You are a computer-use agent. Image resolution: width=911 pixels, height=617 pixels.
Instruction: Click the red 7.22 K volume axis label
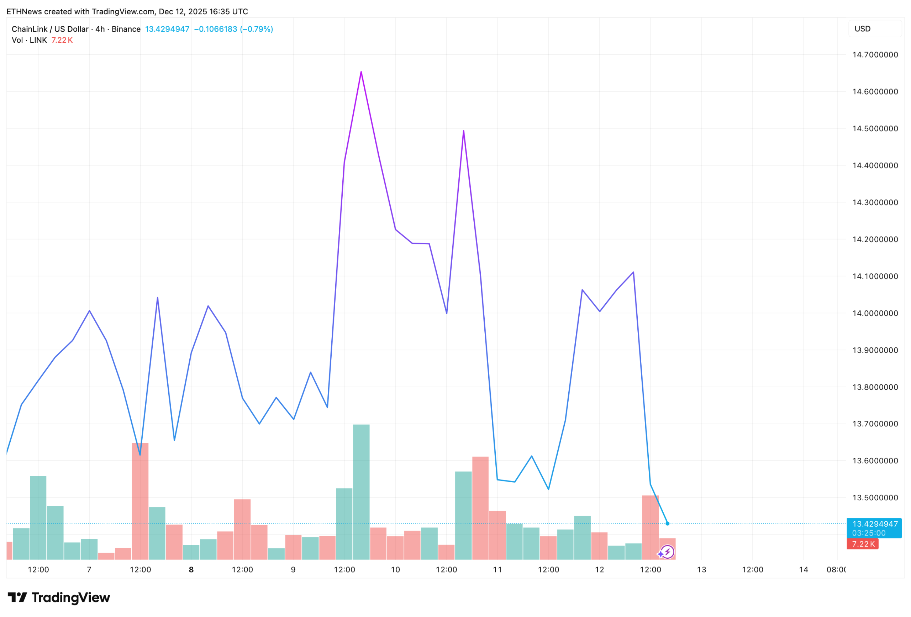(x=863, y=544)
